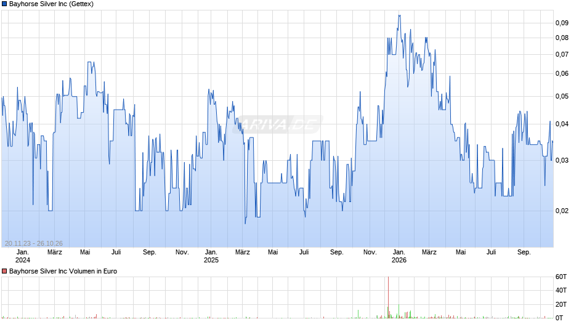Click the price axis label 0,07
Viewport: 579px width, 324px height.
(x=562, y=54)
